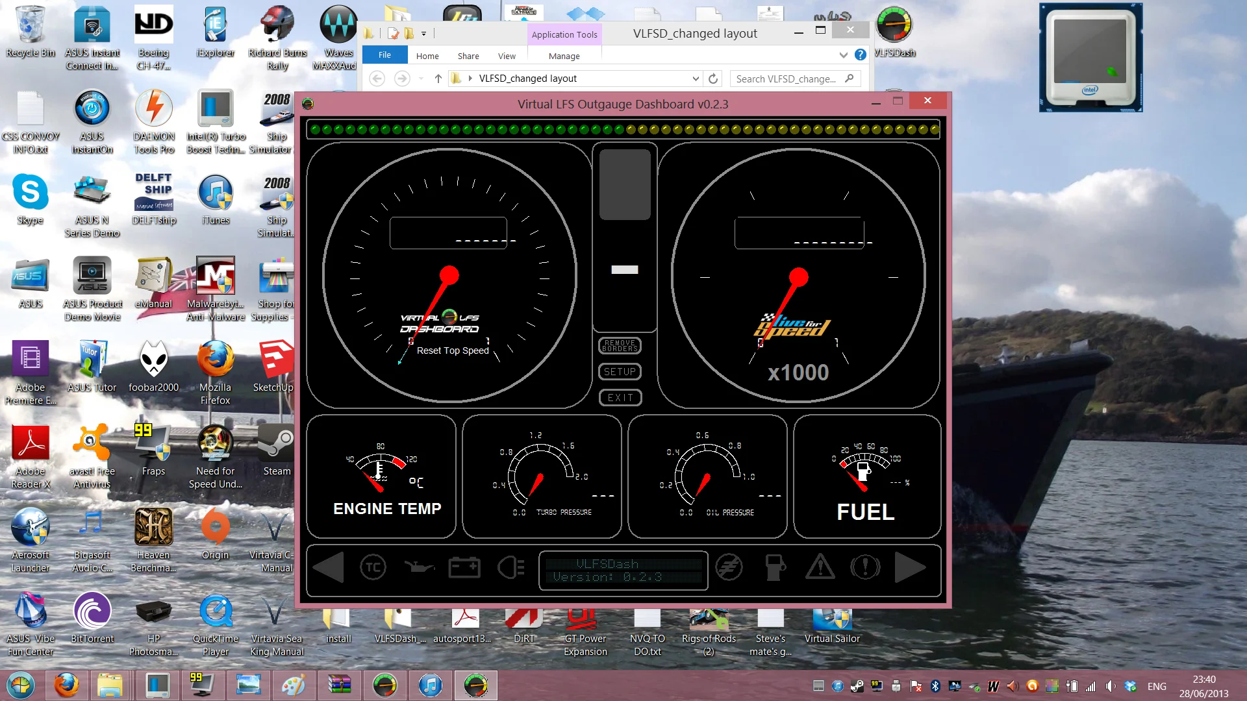
Task: Open the Manage ribbon tab
Action: [564, 56]
